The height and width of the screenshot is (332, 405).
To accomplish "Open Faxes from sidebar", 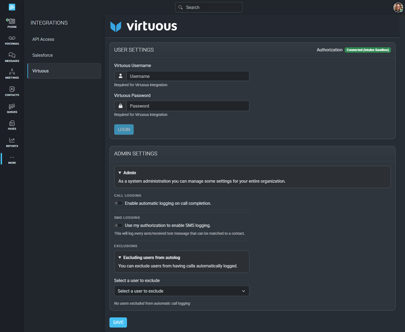I will pos(12,125).
